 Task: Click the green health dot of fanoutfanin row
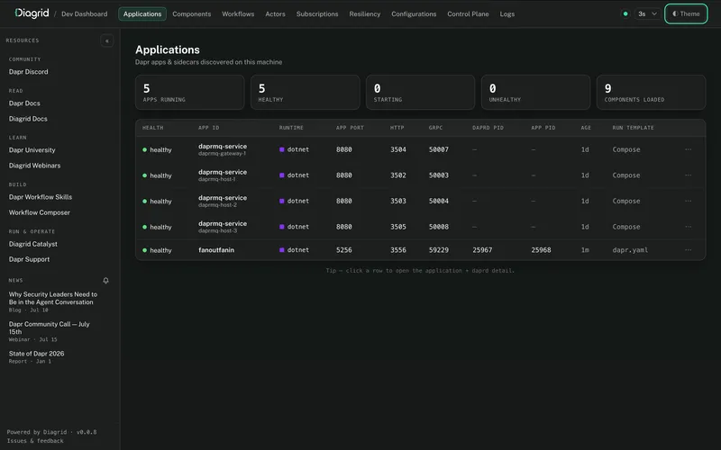click(145, 250)
